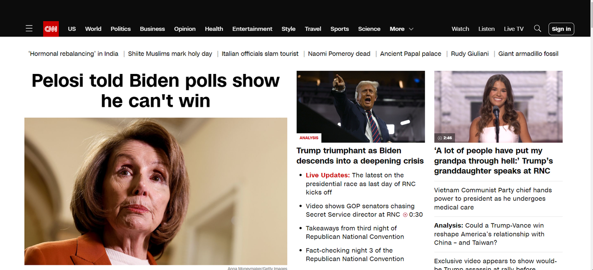
Task: Click the red ANALYSIS label
Action: click(309, 138)
